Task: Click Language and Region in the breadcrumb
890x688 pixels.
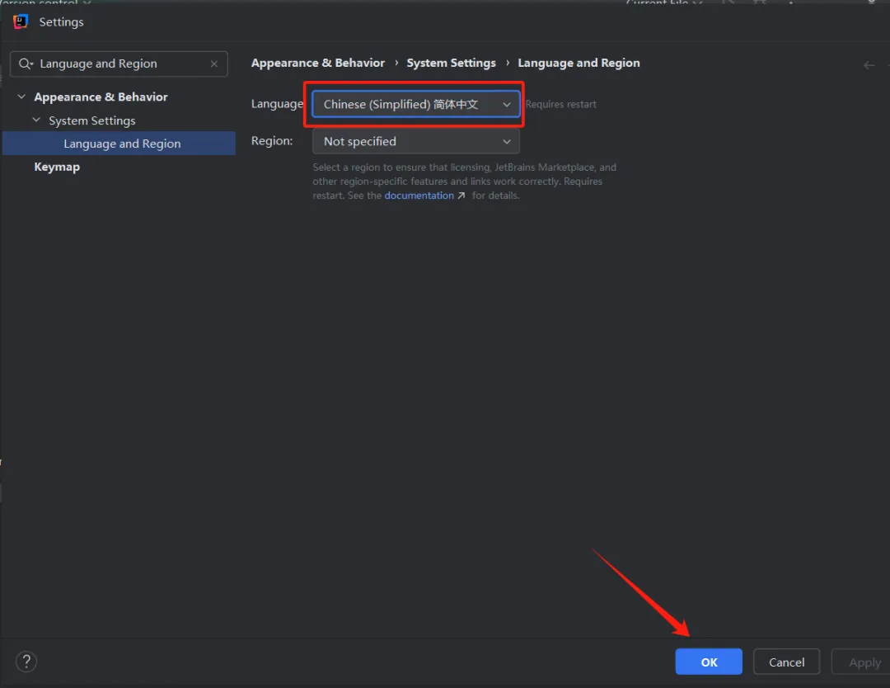Action: point(578,63)
